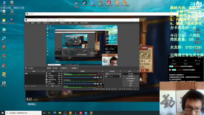Float the Scenes dock panel icon
Viewport: 204px width, 115px height.
click(x=44, y=71)
